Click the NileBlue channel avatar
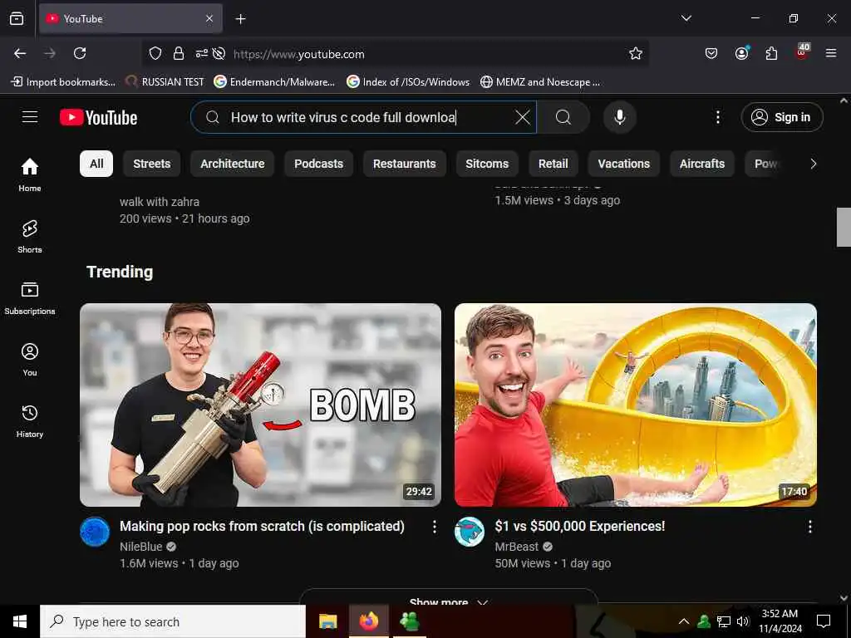851x638 pixels. pyautogui.click(x=95, y=532)
